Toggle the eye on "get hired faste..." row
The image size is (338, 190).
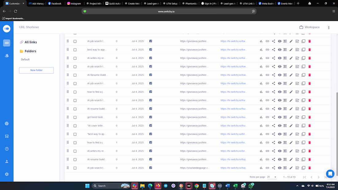280,117
